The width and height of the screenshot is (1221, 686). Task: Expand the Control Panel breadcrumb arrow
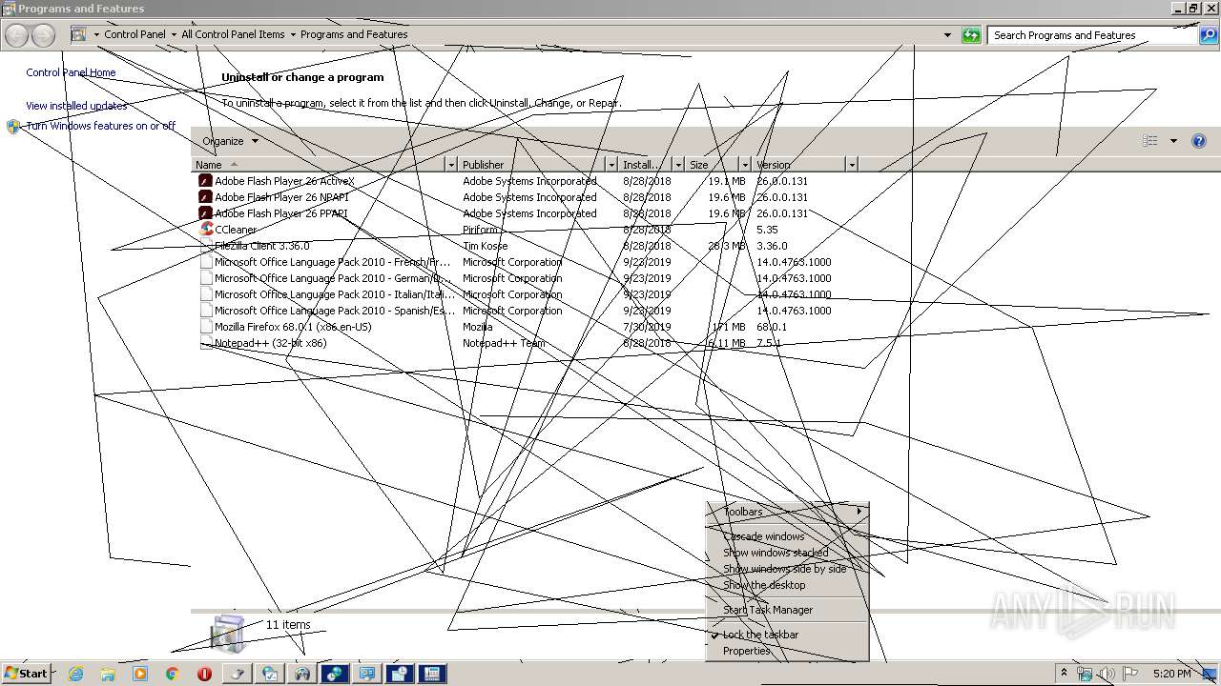click(174, 34)
